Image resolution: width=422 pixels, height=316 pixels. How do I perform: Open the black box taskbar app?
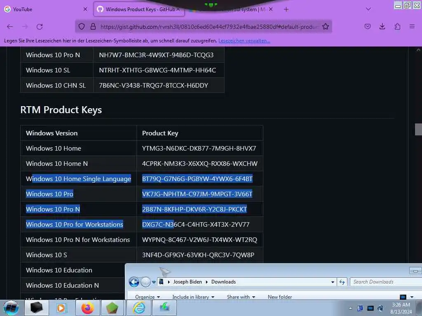tap(37, 308)
